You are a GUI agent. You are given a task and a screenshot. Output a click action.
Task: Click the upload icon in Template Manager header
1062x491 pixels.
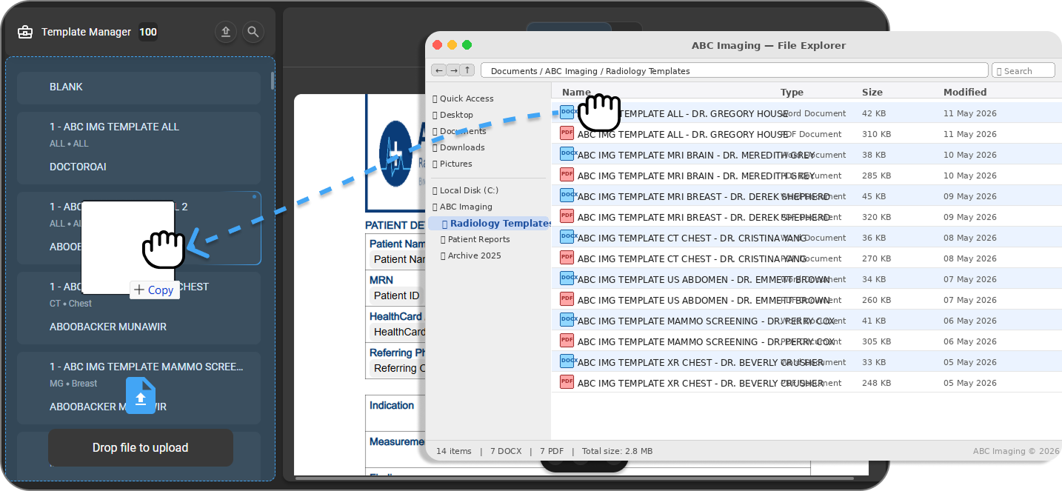(226, 32)
